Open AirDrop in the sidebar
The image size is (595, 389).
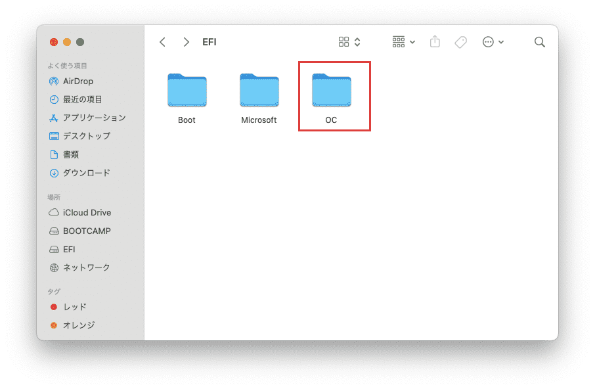(x=77, y=81)
